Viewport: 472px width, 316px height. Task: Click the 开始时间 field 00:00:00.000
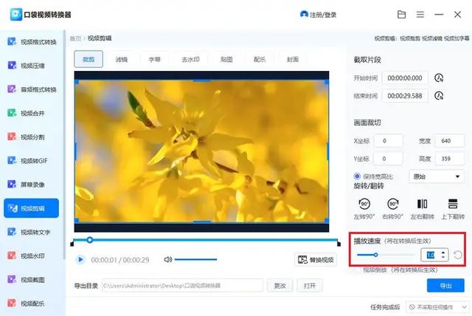pyautogui.click(x=405, y=78)
